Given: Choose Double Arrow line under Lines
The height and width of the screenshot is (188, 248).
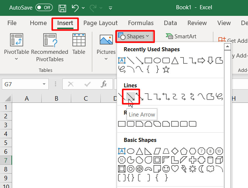Looking at the screenshot, I should tap(139, 97).
